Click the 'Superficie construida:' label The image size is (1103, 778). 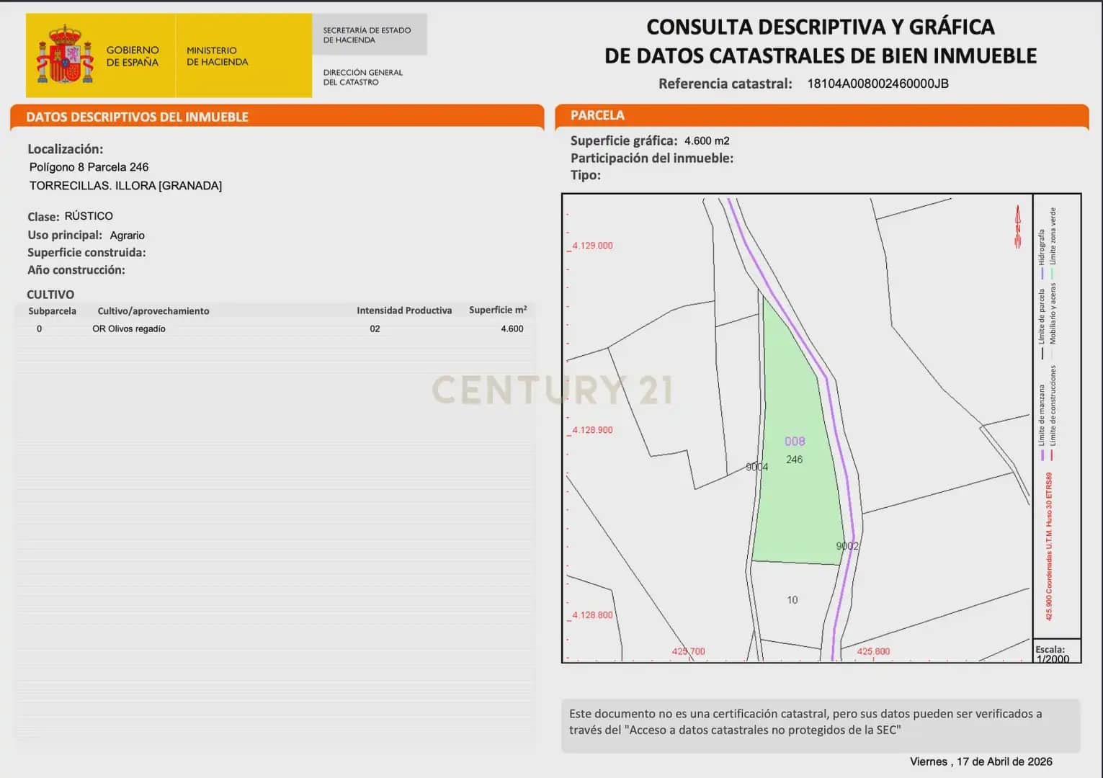pyautogui.click(x=86, y=253)
